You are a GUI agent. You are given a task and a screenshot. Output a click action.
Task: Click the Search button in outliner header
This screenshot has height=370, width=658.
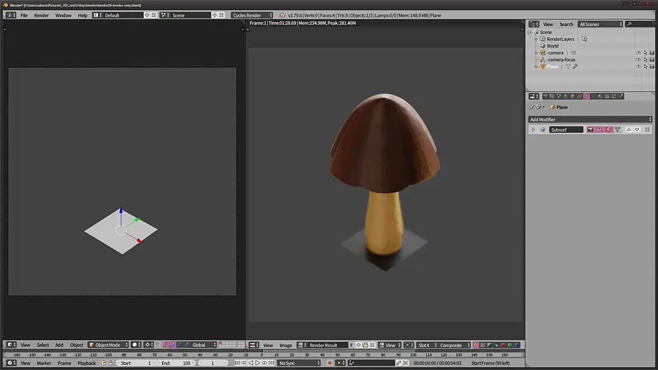pyautogui.click(x=566, y=24)
